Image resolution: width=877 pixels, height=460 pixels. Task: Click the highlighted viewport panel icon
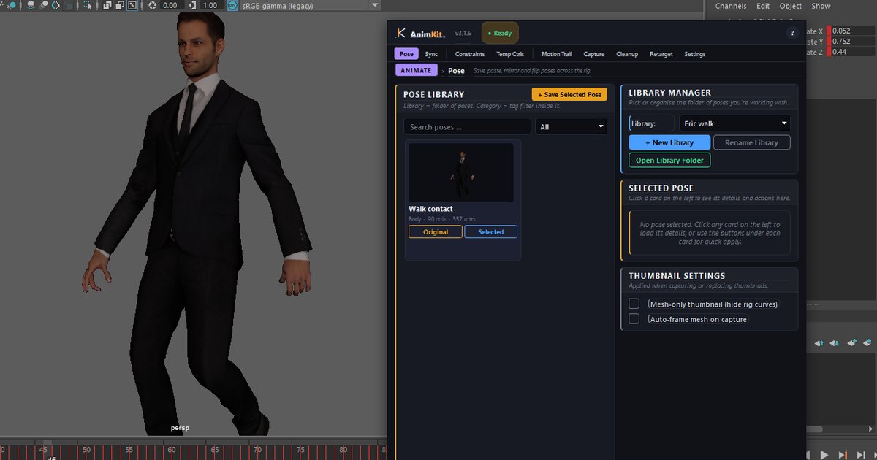[132, 5]
